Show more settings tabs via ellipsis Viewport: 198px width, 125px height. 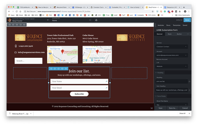(188, 34)
